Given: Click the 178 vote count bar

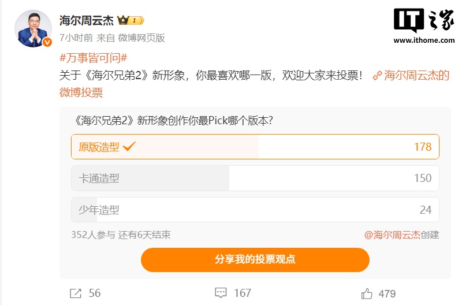Looking at the screenshot, I should pos(423,147).
